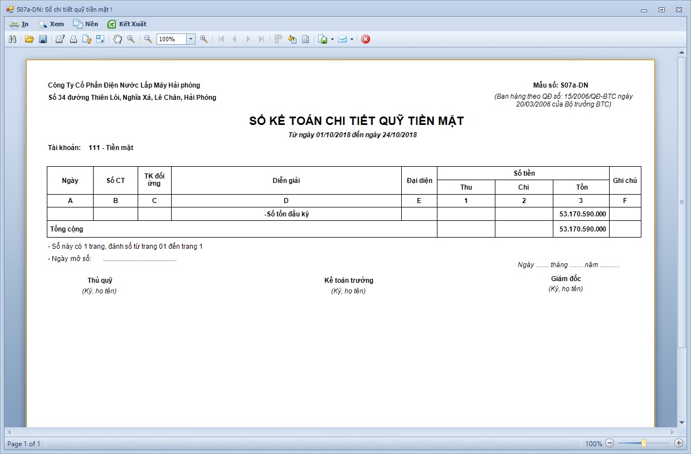The image size is (691, 454).
Task: Select the magnifier tool
Action: (131, 39)
